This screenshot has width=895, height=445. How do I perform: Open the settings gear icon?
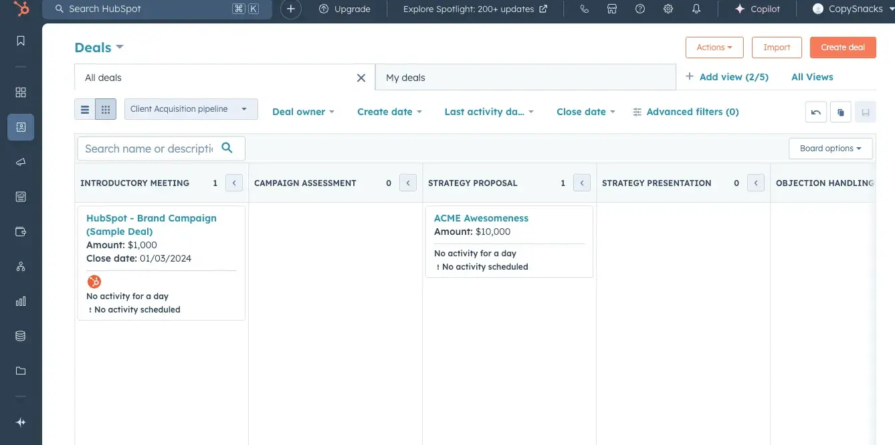(x=668, y=9)
